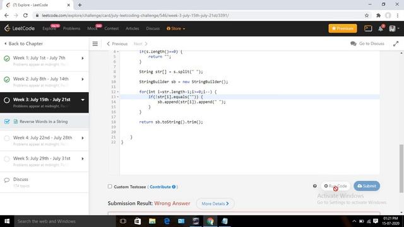The image size is (404, 227).
Task: Launch Microsoft Edge from the taskbar
Action: point(167,221)
